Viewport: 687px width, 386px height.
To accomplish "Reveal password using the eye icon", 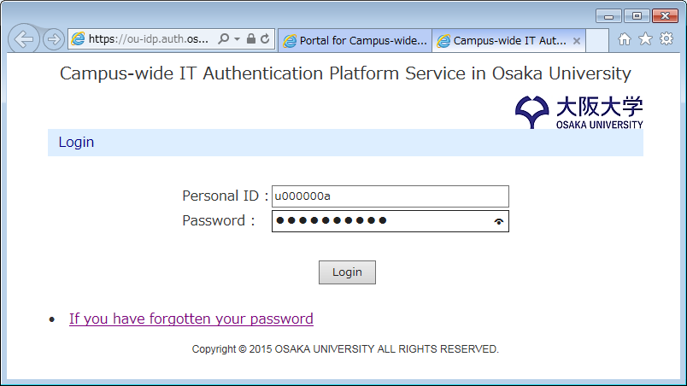I will [x=499, y=222].
